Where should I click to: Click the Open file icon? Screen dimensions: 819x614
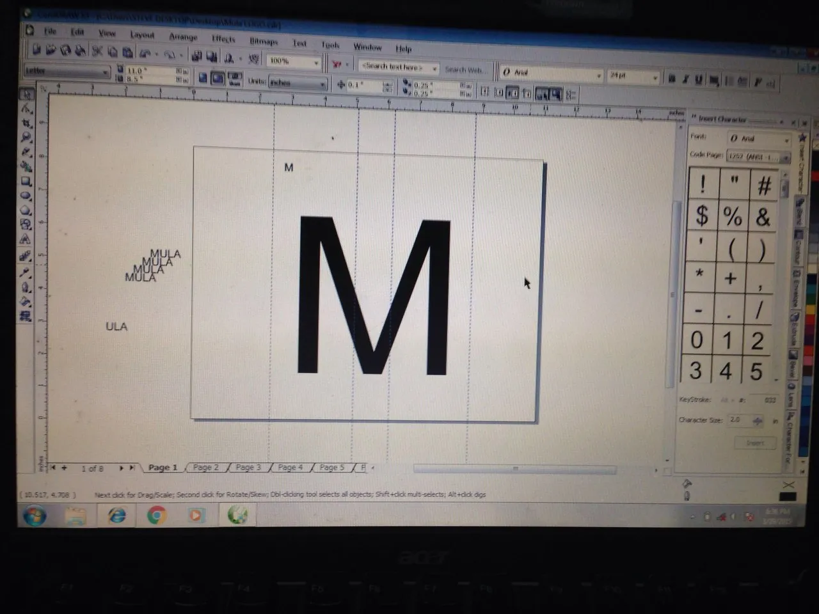51,50
